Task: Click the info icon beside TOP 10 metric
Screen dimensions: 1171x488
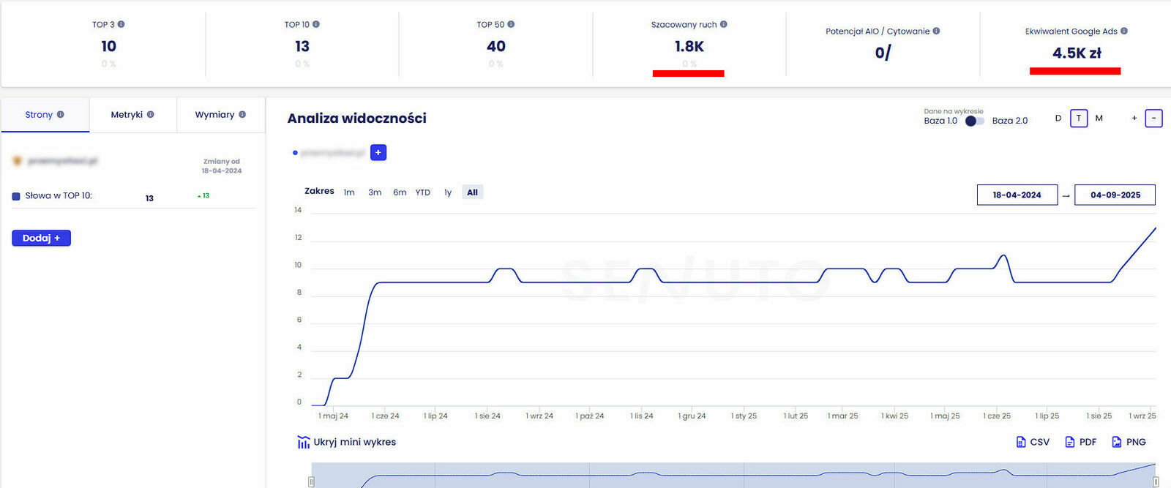Action: coord(316,24)
